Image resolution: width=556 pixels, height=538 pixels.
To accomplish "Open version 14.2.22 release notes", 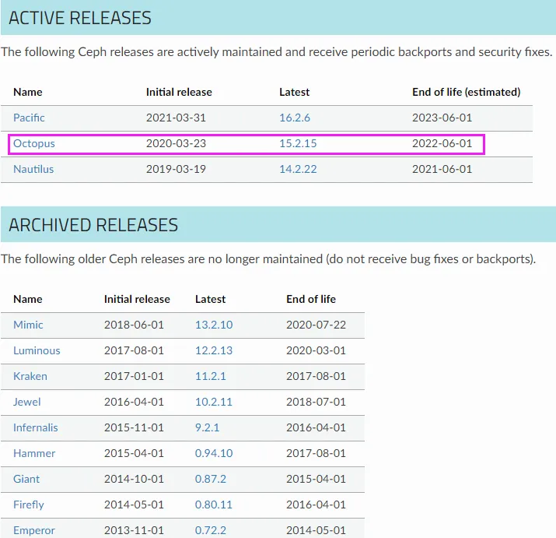I will pos(298,169).
